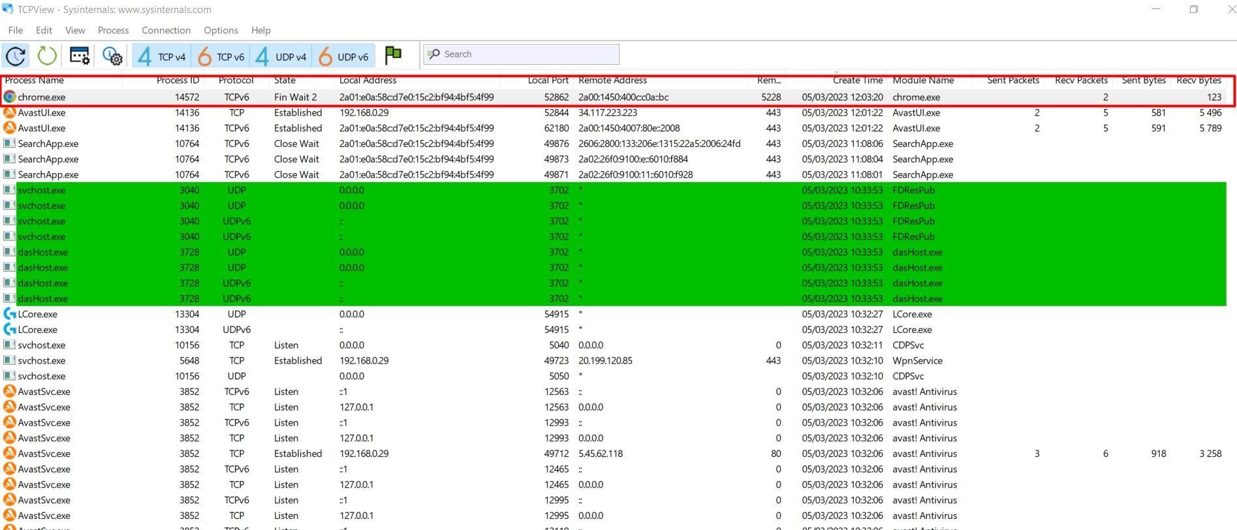Open the Edit menu
Viewport: 1237px width, 530px height.
pos(44,30)
